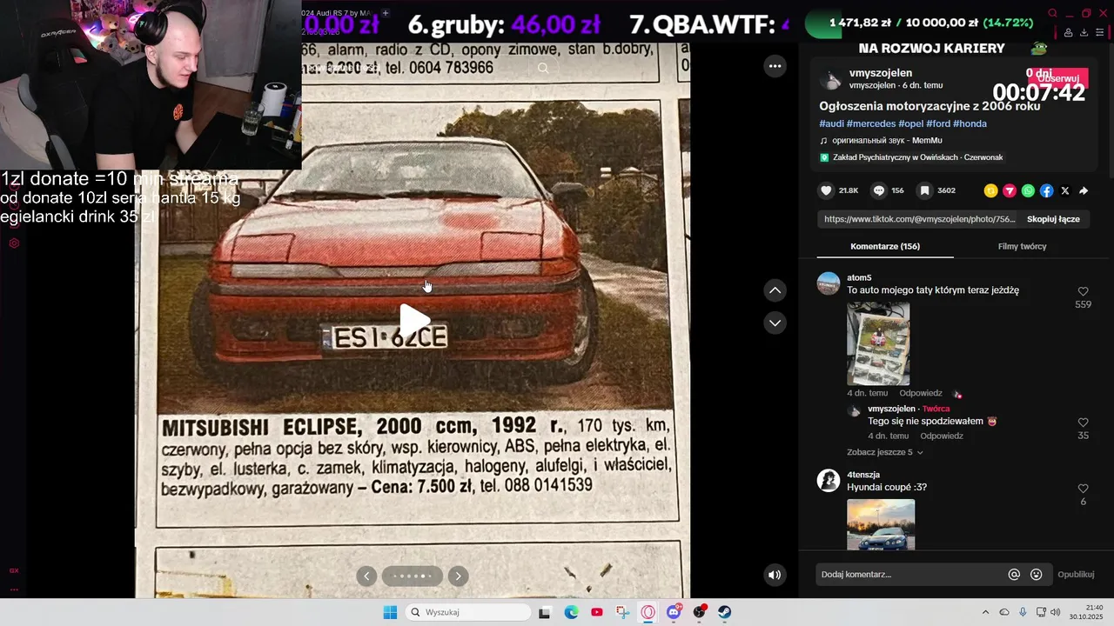
Task: Open original sound MemMu link
Action: point(887,140)
